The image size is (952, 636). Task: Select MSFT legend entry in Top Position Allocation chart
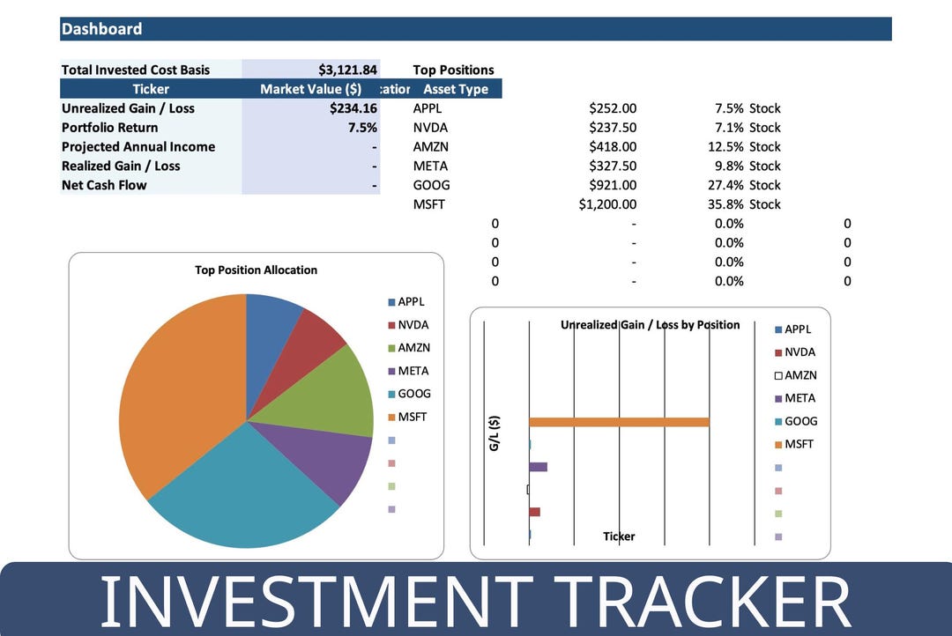(x=407, y=417)
